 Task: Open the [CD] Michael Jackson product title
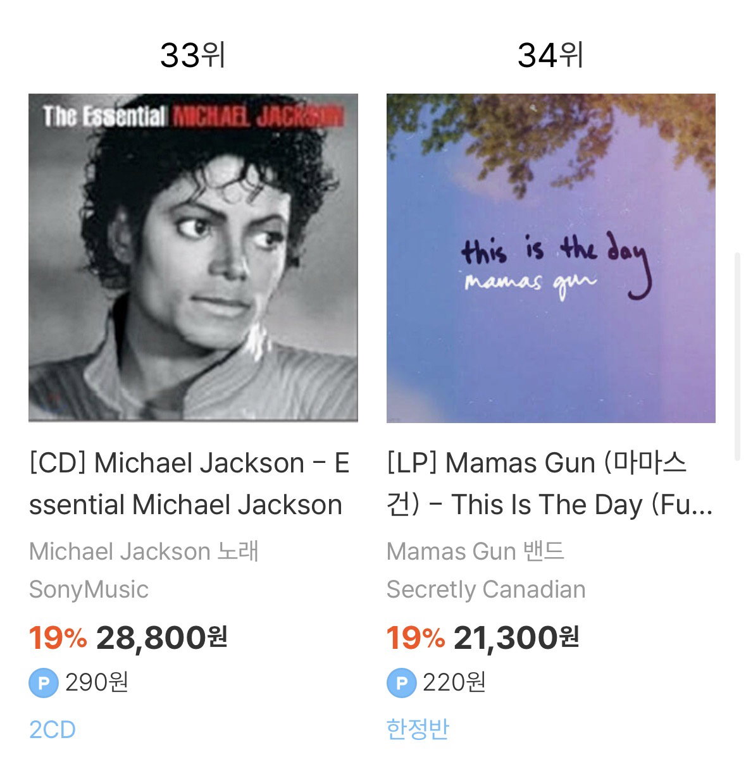click(x=189, y=484)
